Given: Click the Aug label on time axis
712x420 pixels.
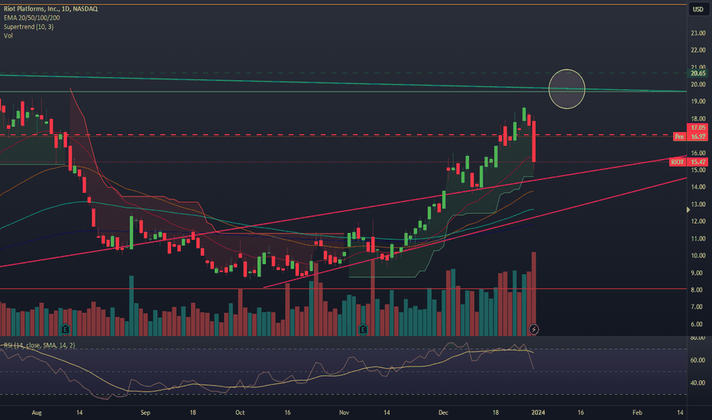Looking at the screenshot, I should (37, 412).
